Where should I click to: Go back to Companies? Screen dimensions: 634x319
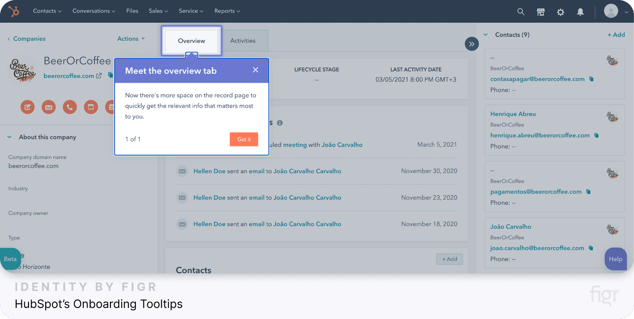(x=27, y=39)
